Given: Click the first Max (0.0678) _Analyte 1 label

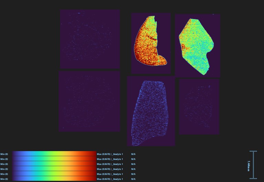Looking at the screenshot, I should pos(110,154).
